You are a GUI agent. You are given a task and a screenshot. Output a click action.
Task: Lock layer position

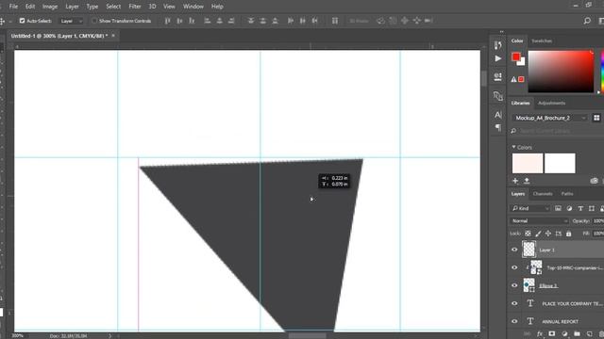pyautogui.click(x=548, y=234)
